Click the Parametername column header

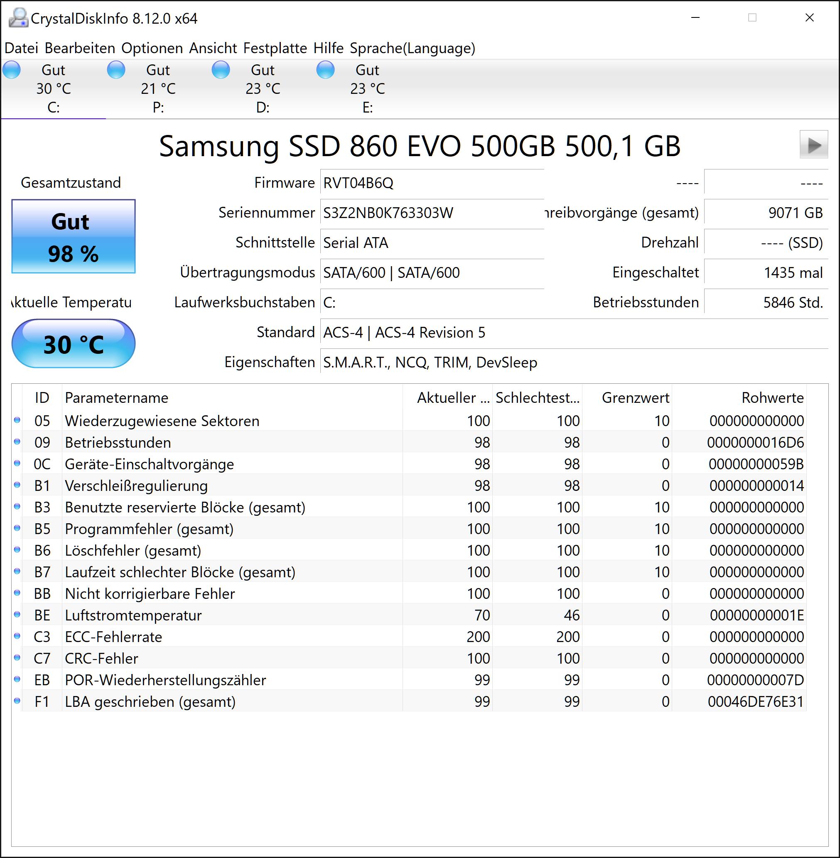coord(116,398)
